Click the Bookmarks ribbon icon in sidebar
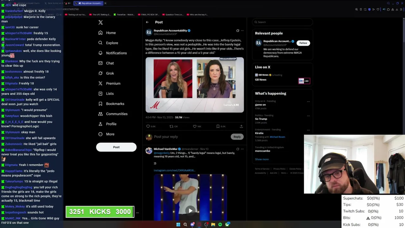Image resolution: width=405 pixels, height=228 pixels. click(100, 104)
